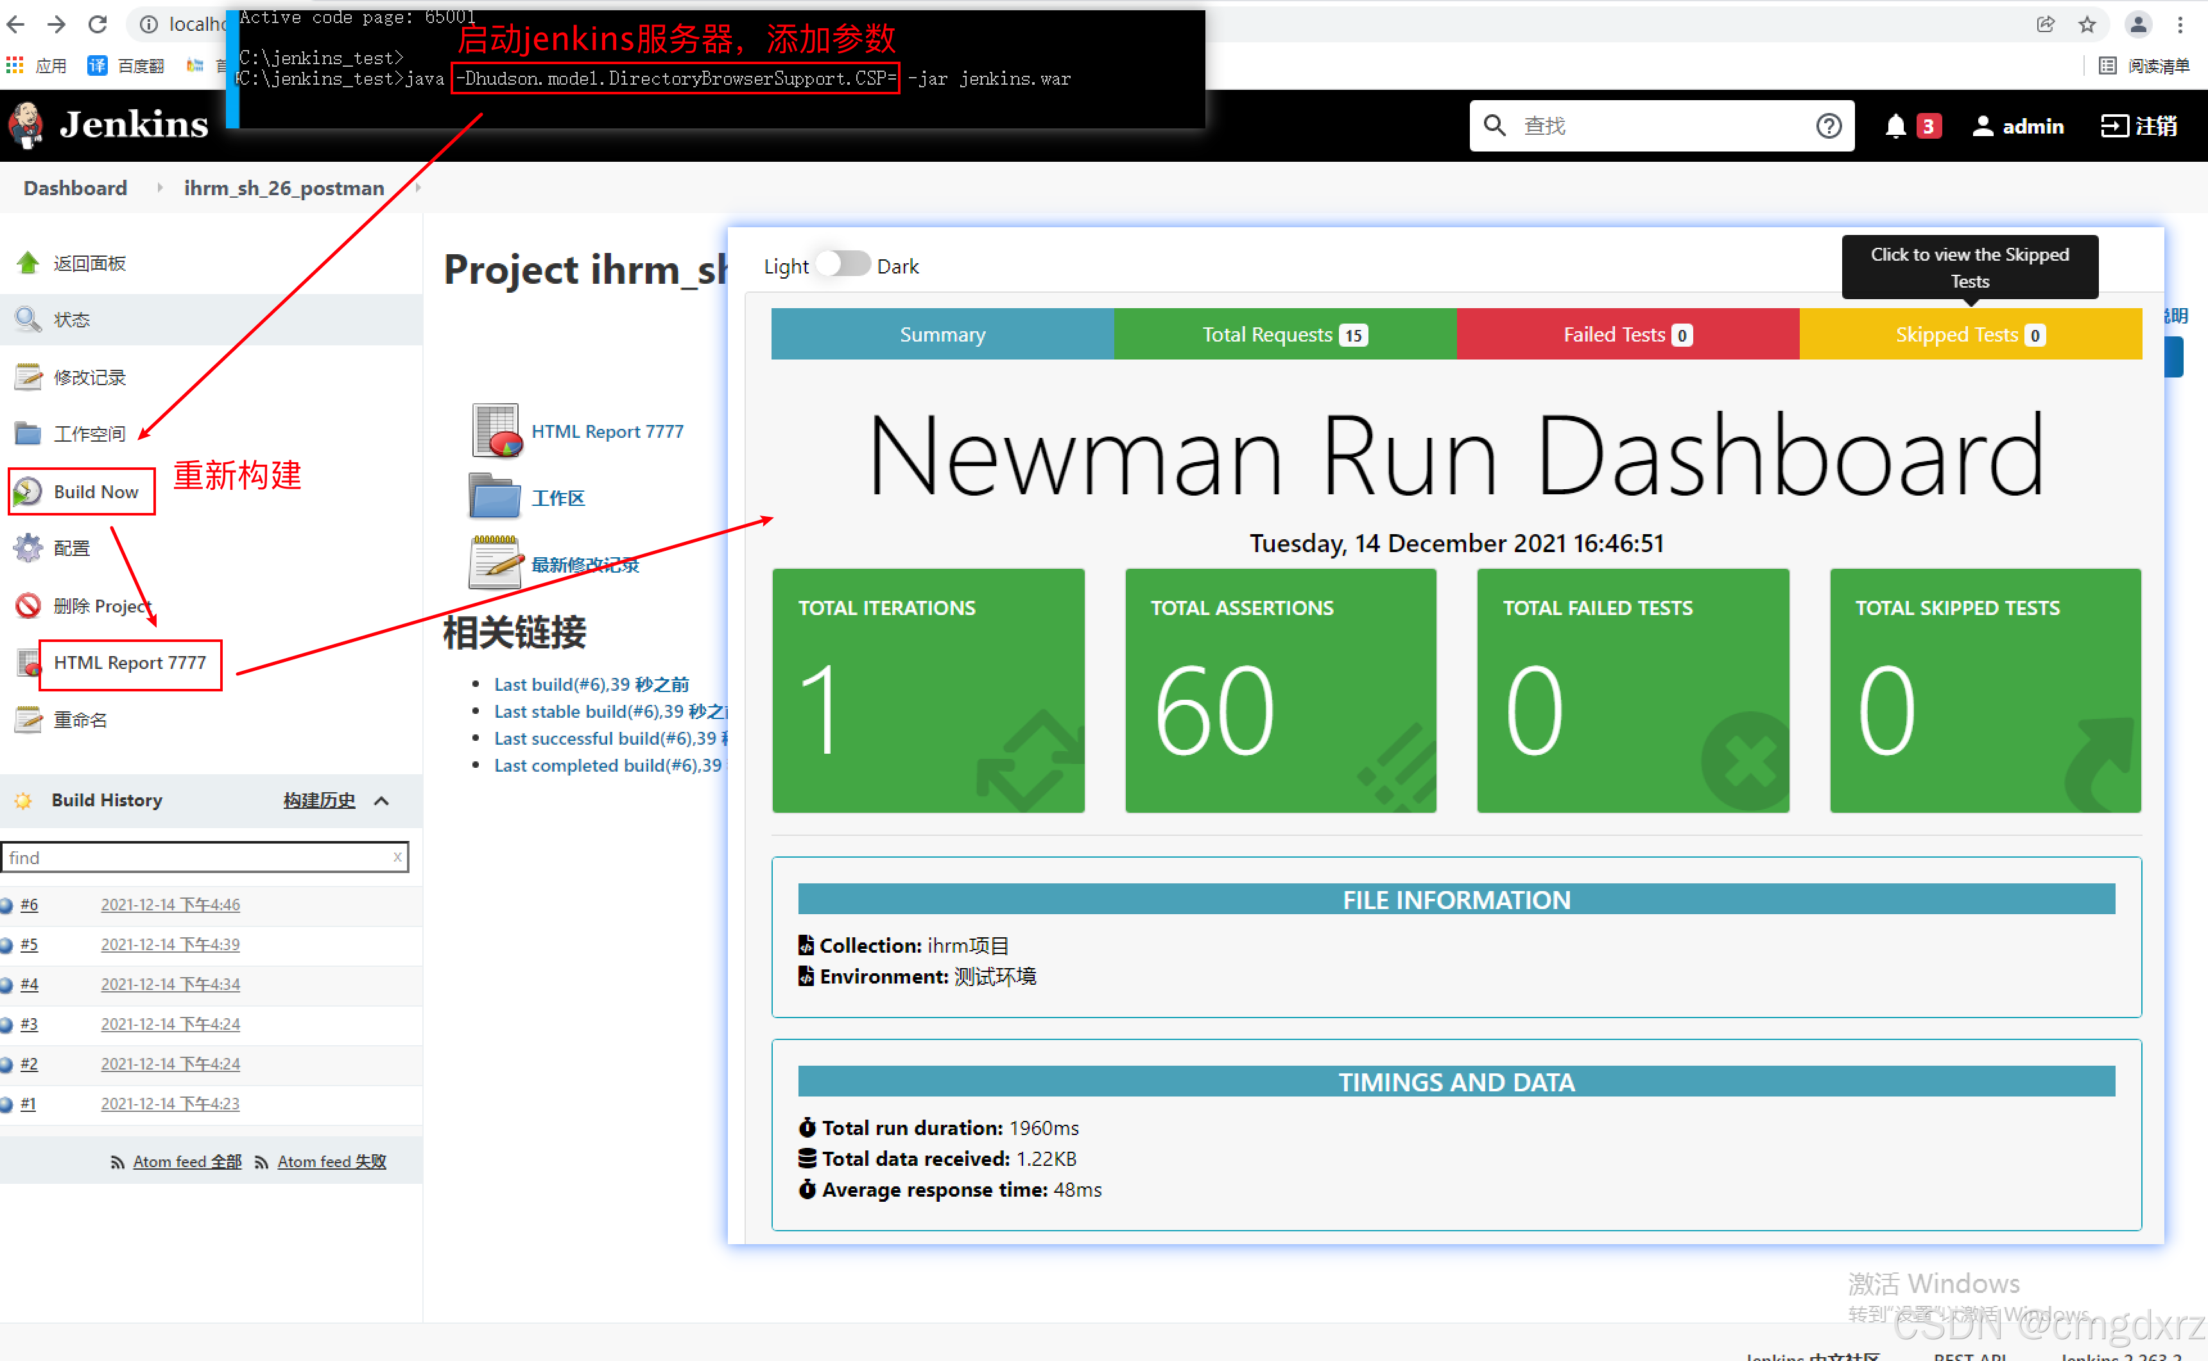Click 删除 Project prohibition icon

[28, 606]
